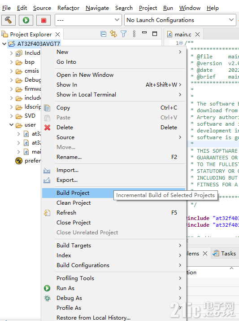Open the Refactor menu
This screenshot has width=239, height=321.
pos(68,8)
